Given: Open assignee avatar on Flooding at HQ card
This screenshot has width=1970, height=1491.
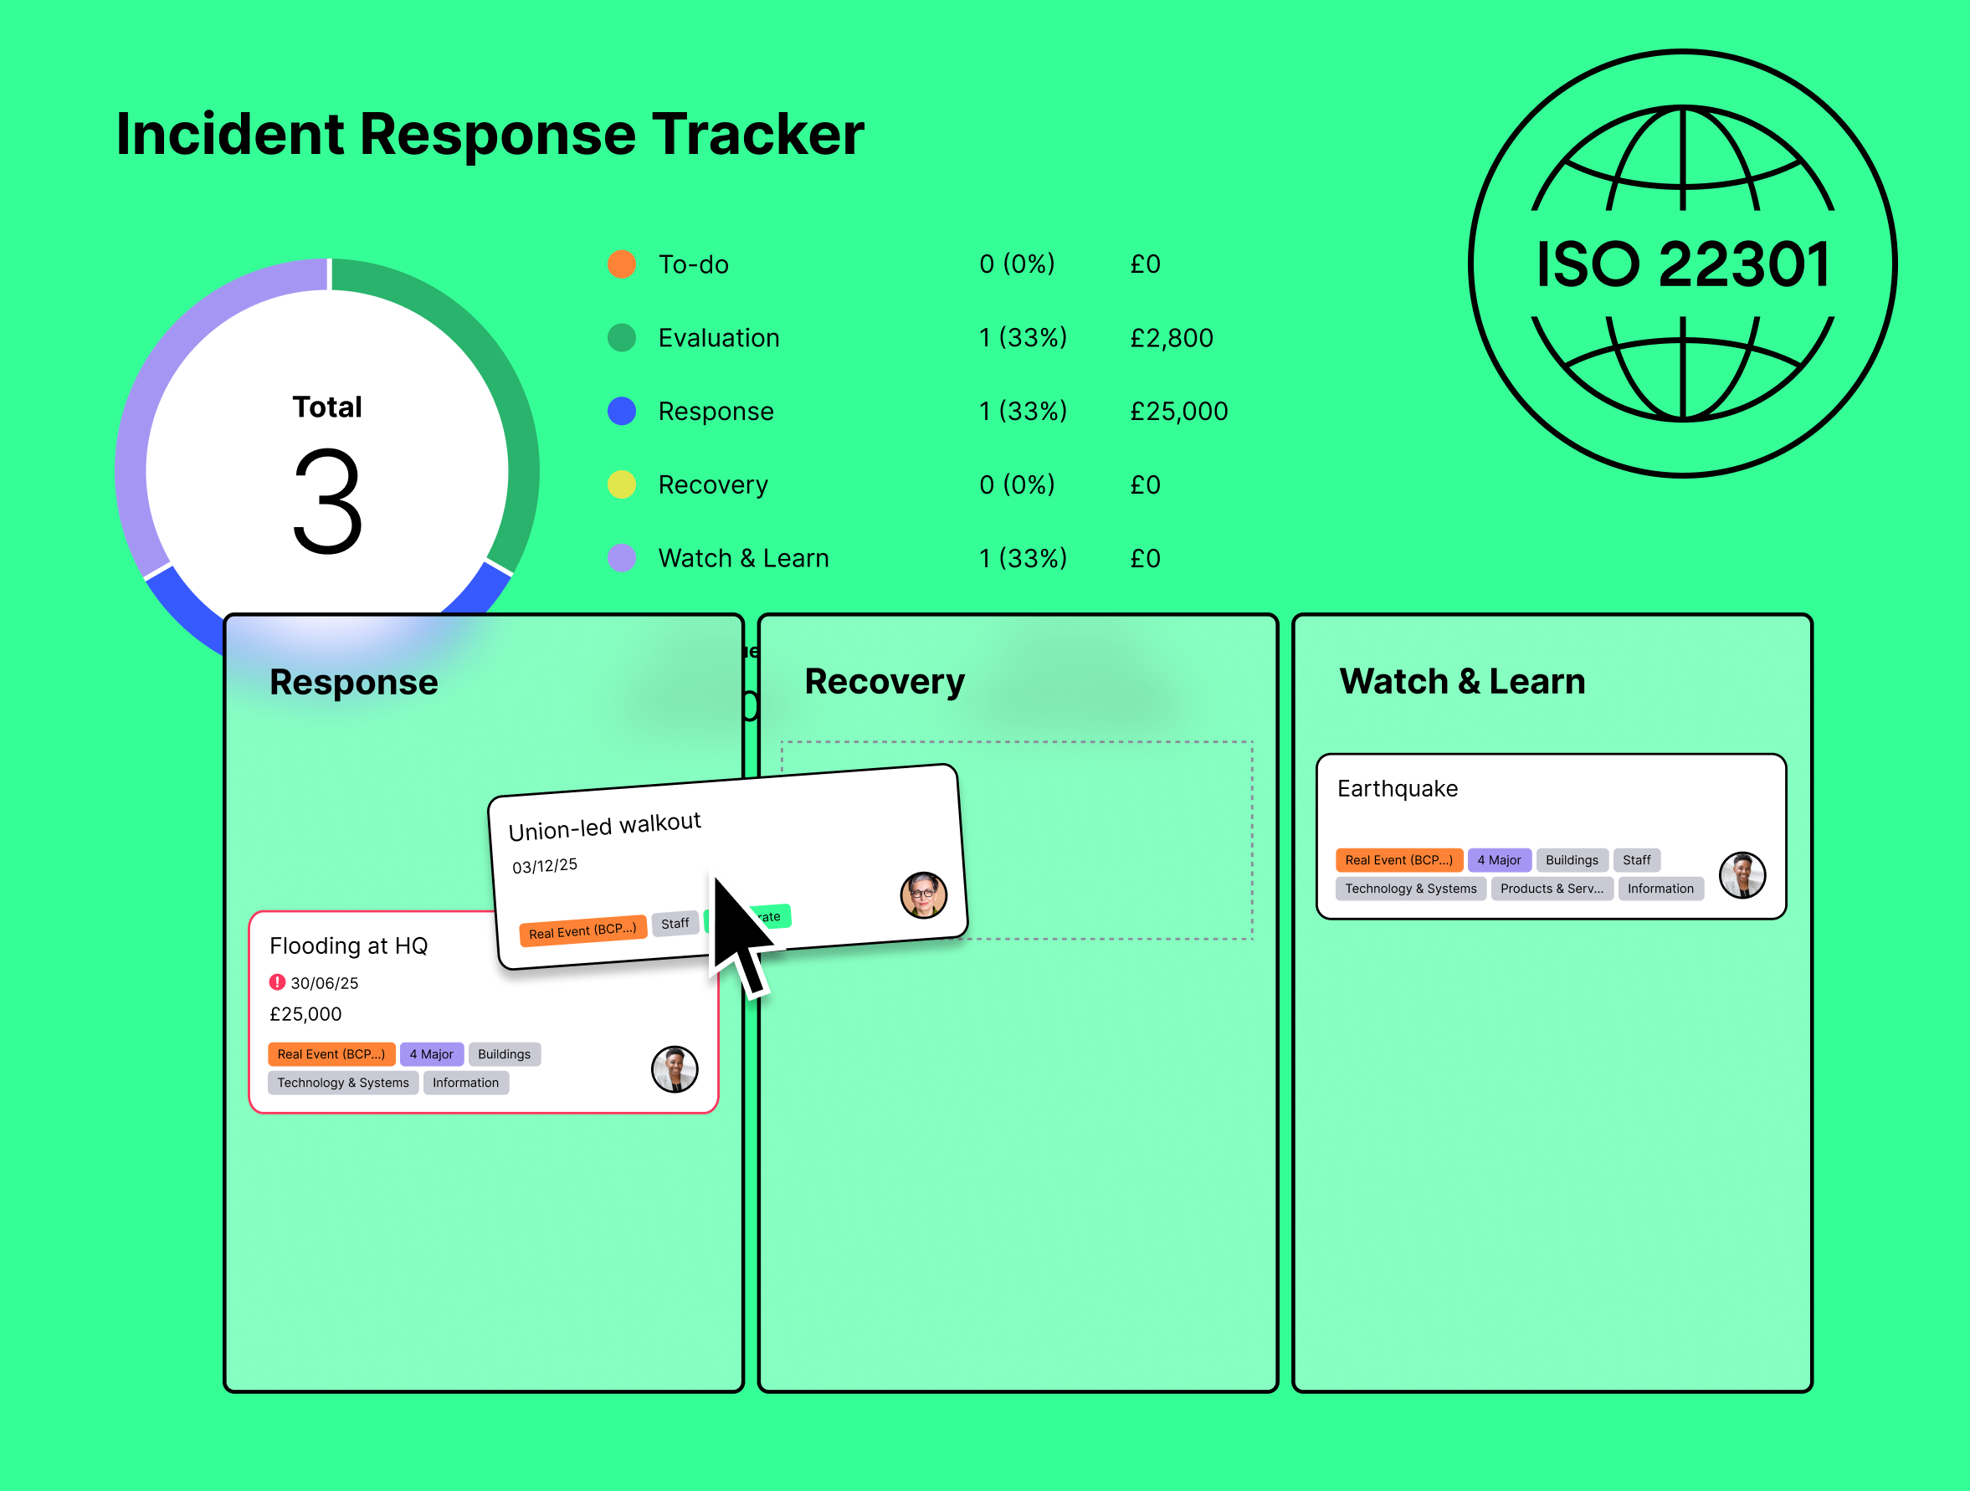Looking at the screenshot, I should tap(675, 1068).
